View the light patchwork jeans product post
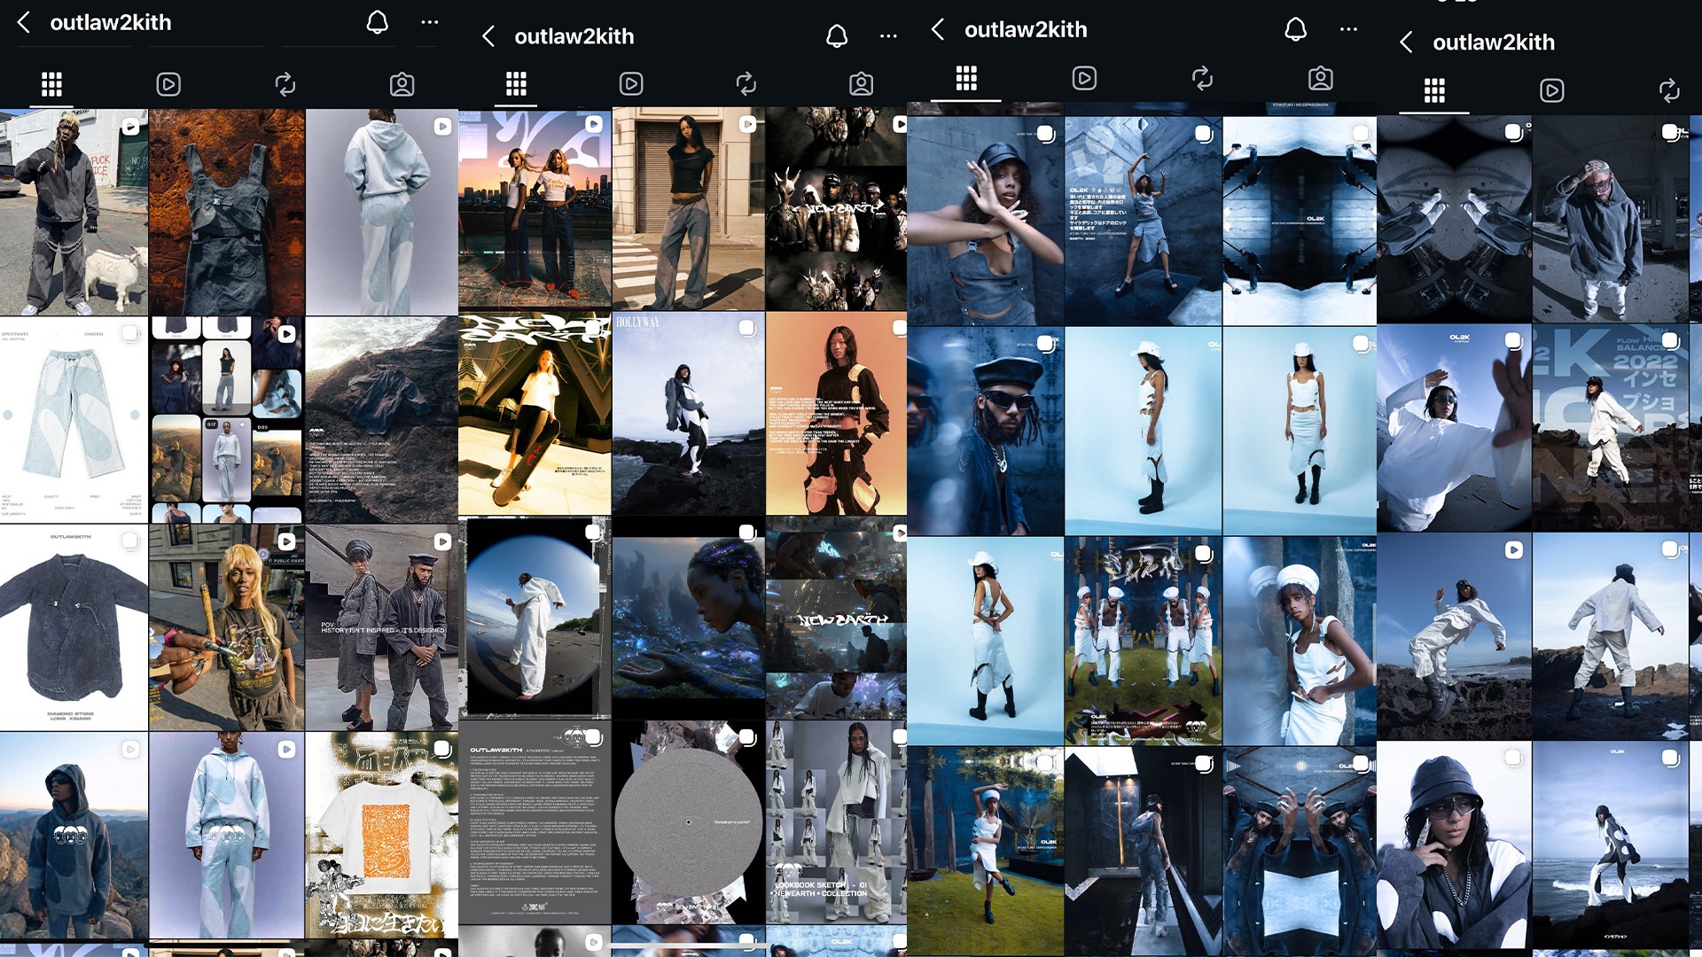This screenshot has width=1702, height=957. [74, 420]
